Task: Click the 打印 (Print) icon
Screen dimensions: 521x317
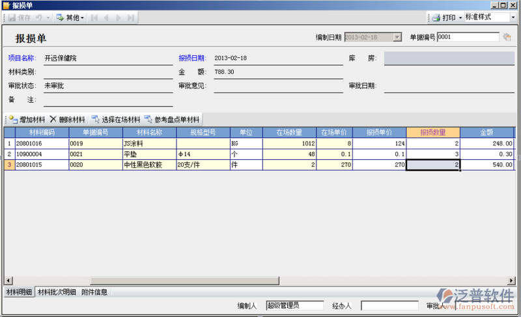Action: point(435,18)
